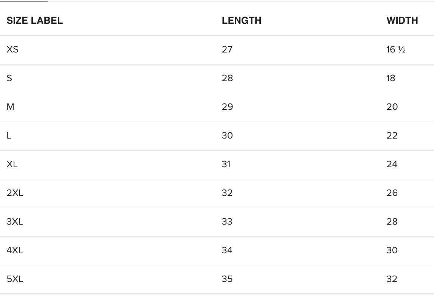Click length value 31 in XL row
The width and height of the screenshot is (434, 299).
coord(226,164)
